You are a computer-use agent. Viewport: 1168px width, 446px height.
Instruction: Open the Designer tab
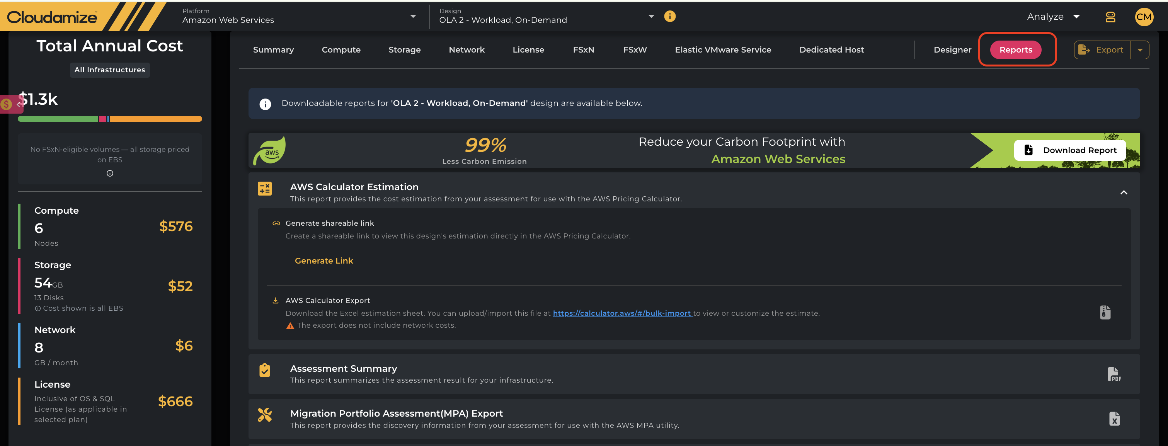[x=952, y=50]
